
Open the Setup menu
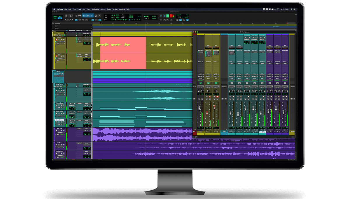[109, 9]
